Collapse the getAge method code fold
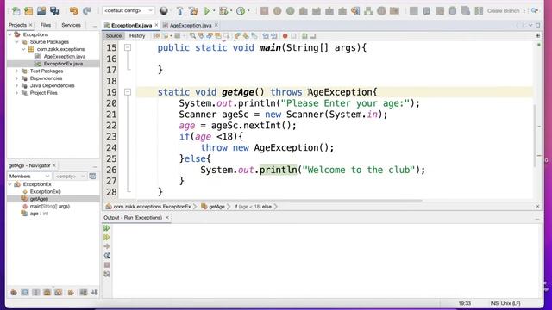Image resolution: width=552 pixels, height=310 pixels. click(x=128, y=92)
